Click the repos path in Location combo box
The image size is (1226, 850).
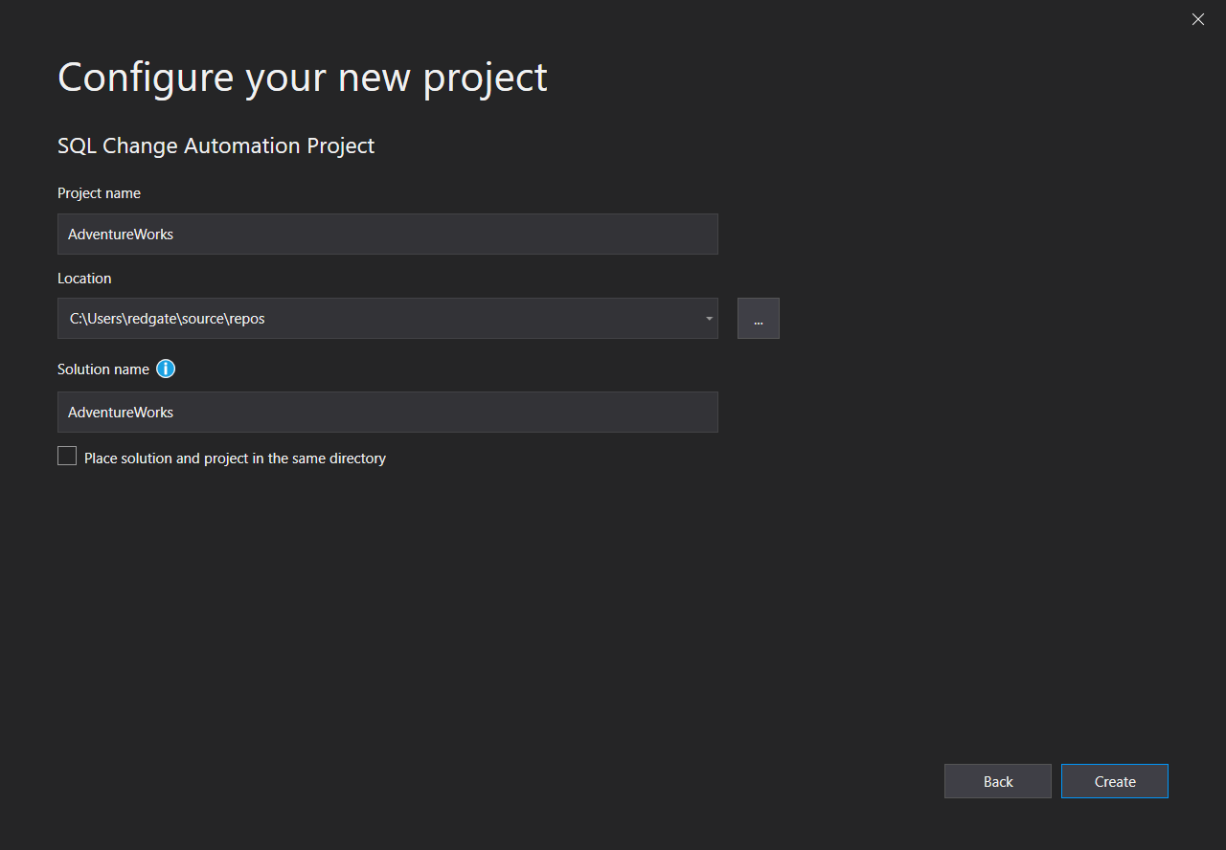(168, 319)
